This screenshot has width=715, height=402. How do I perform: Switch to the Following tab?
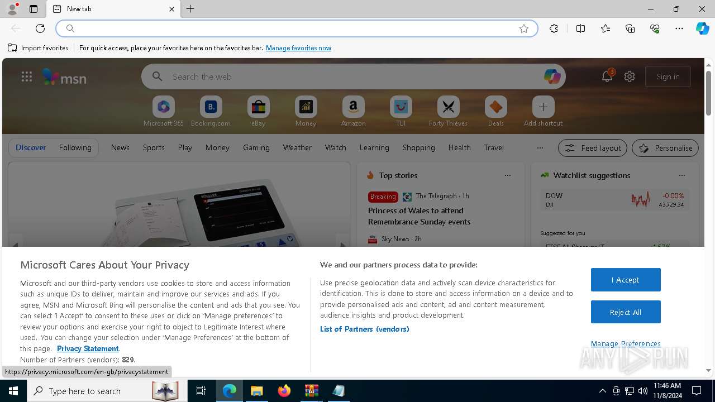tap(75, 147)
